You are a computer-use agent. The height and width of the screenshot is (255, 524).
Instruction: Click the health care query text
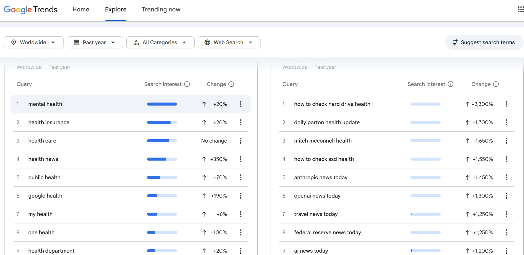pos(42,141)
